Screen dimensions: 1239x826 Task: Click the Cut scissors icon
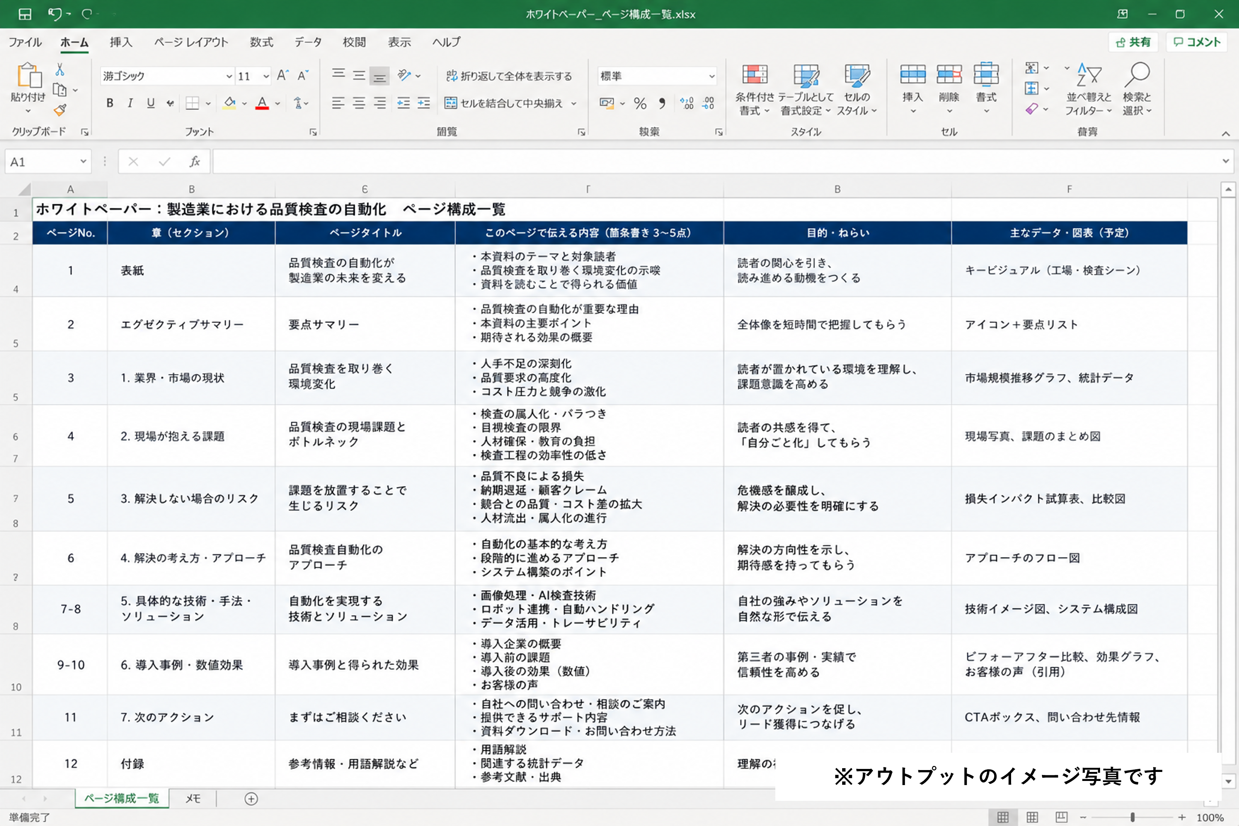pos(60,69)
